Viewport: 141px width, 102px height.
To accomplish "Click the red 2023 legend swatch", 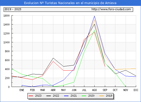I will [x=31, y=96].
